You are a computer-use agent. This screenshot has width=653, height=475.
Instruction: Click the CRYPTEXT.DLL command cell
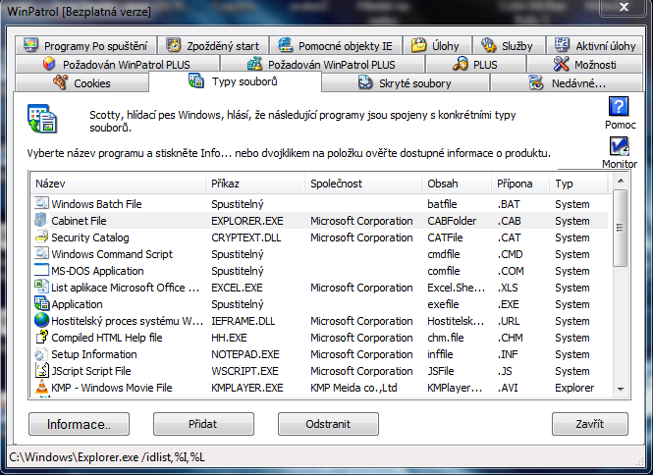246,237
